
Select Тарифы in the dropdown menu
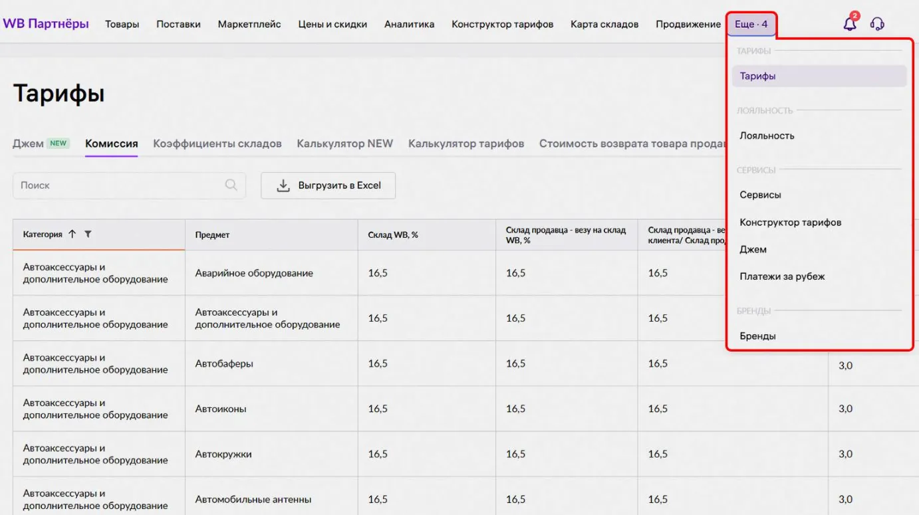point(757,76)
